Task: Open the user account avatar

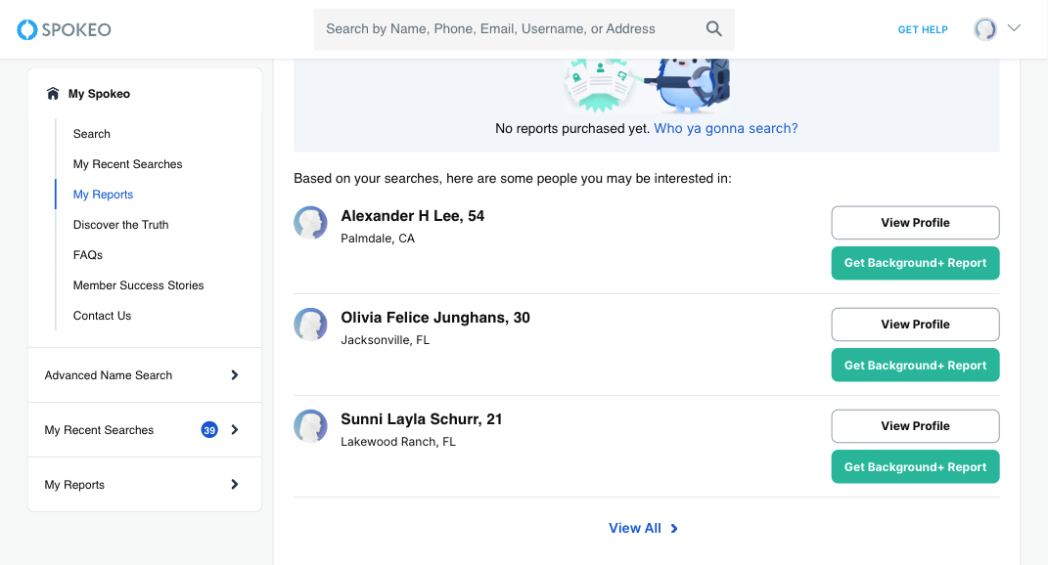Action: tap(985, 29)
